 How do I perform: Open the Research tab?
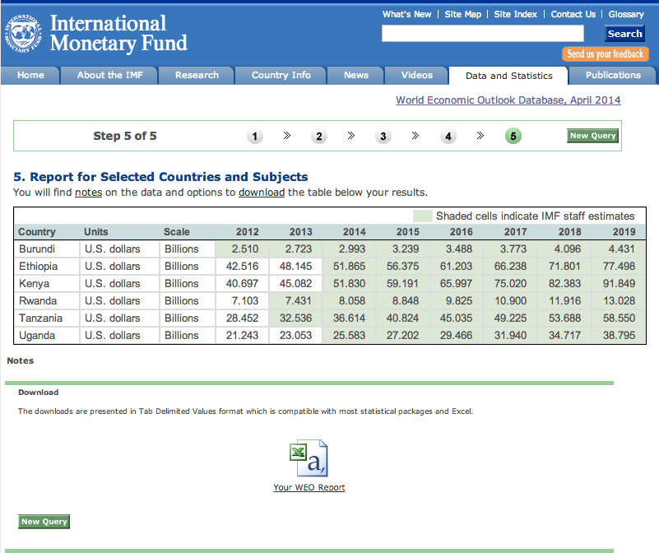pos(197,75)
